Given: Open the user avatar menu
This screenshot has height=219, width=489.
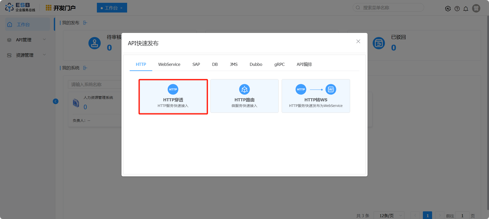Looking at the screenshot, I should click(x=476, y=8).
